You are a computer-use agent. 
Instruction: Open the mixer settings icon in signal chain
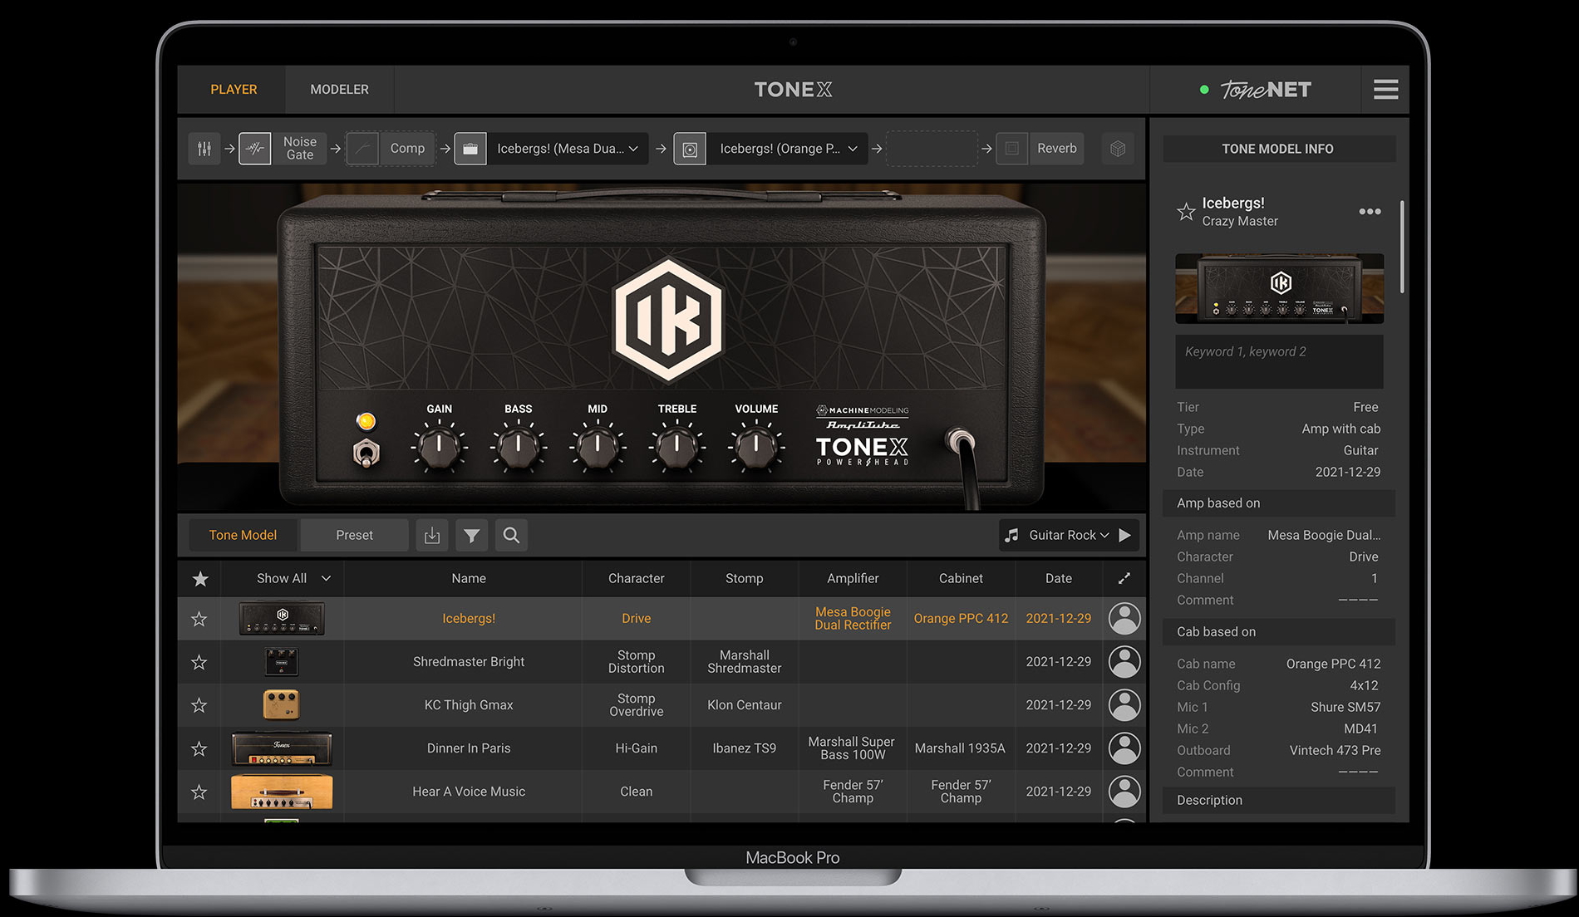point(204,149)
